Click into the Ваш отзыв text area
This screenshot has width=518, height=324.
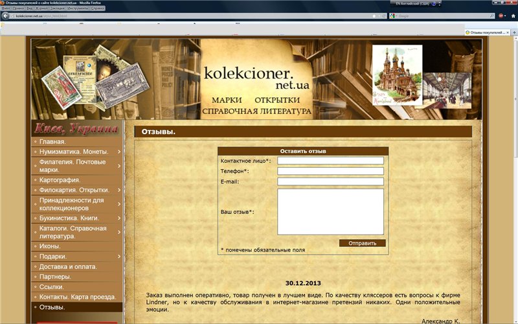click(x=330, y=211)
